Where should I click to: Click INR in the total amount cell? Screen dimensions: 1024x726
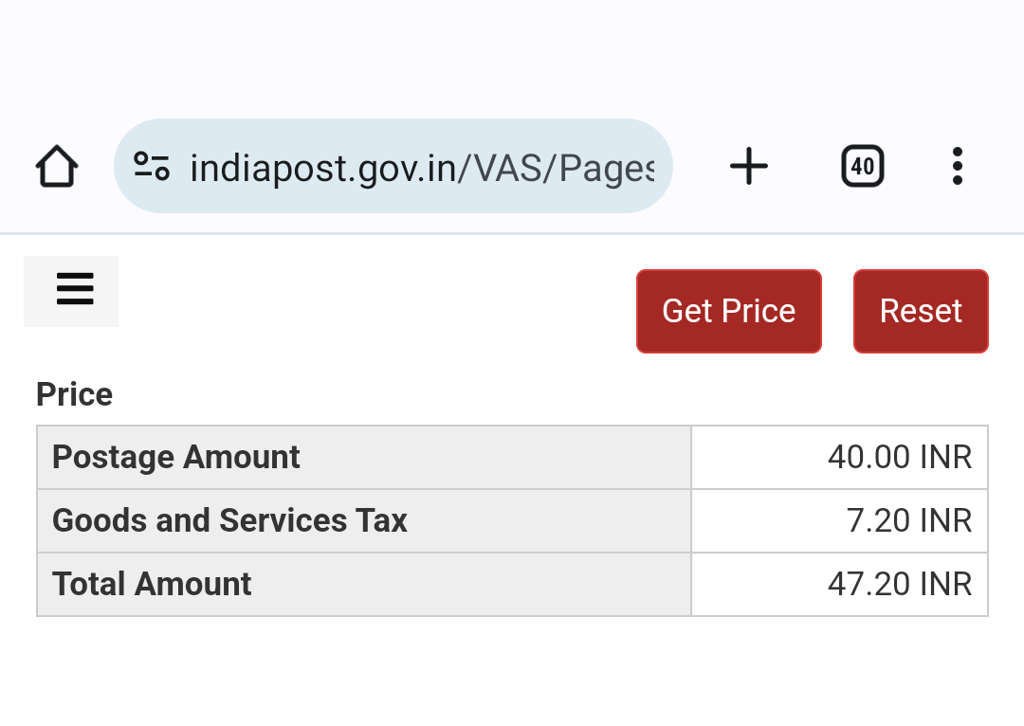[945, 584]
